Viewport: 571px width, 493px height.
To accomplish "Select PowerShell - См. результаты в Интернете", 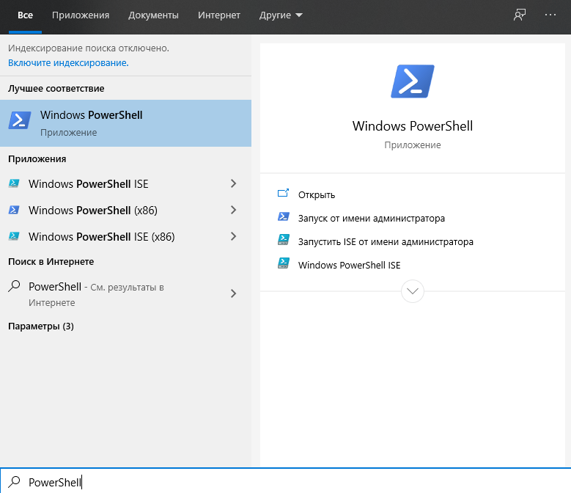I will tap(125, 294).
